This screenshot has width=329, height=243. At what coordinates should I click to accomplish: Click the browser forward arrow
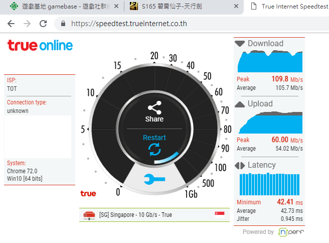click(27, 24)
